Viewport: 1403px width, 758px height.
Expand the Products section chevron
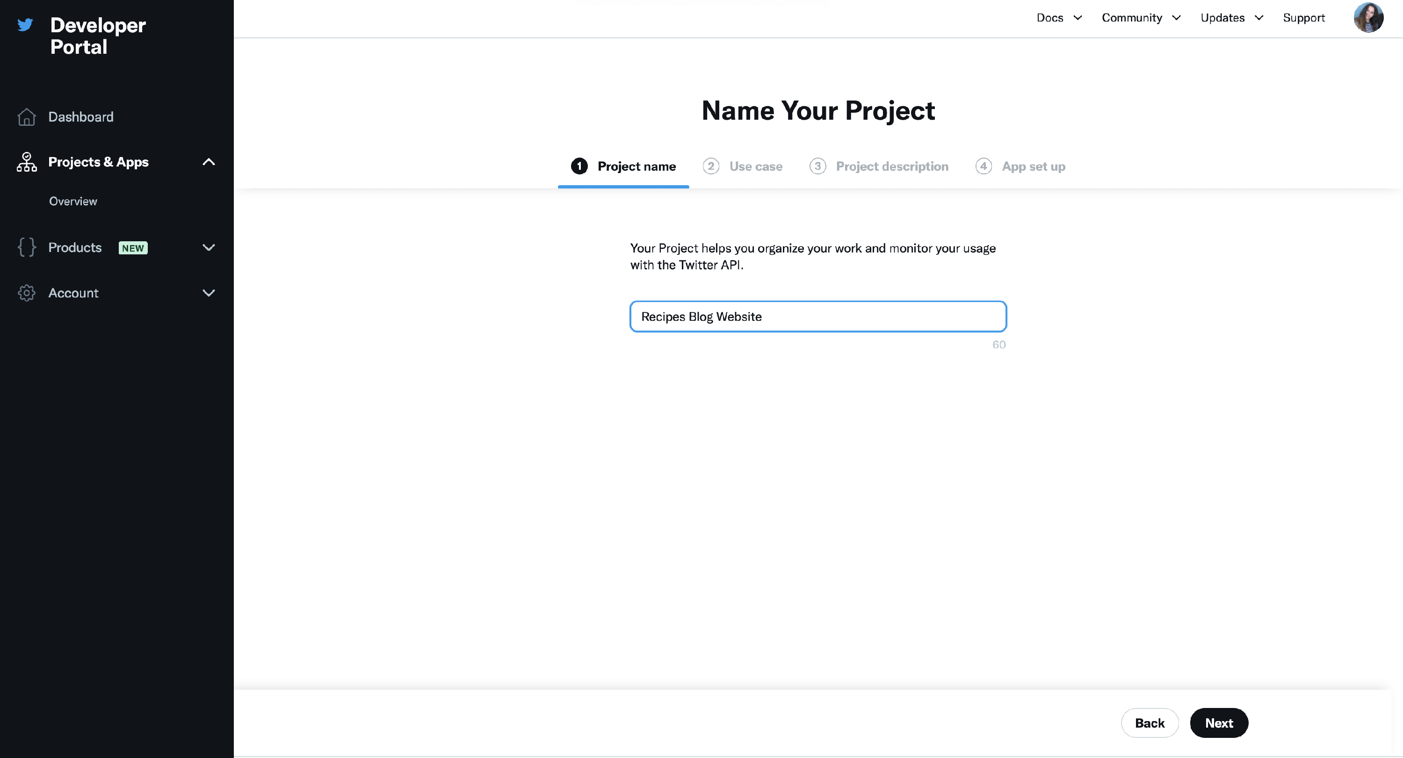[x=209, y=248]
